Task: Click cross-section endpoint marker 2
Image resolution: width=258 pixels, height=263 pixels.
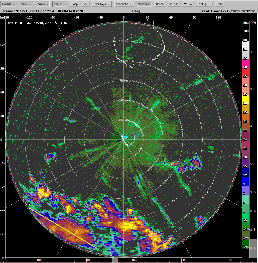Action: (x=97, y=246)
